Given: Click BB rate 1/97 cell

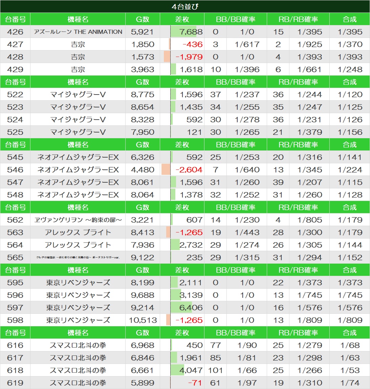Looking at the screenshot, I should point(247,383).
